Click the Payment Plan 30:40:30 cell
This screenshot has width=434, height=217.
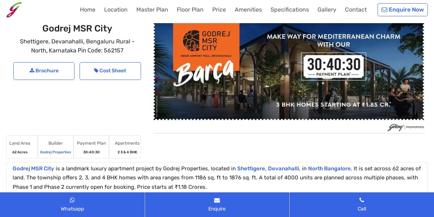point(92,147)
